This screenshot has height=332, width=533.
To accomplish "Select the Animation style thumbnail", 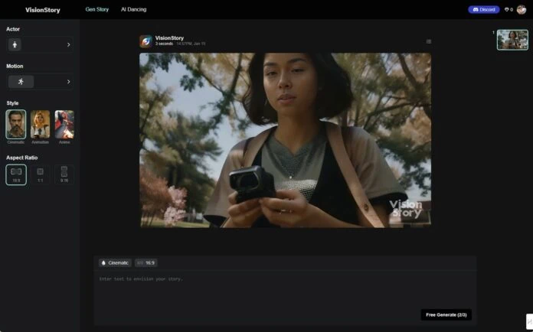I will pyautogui.click(x=40, y=124).
